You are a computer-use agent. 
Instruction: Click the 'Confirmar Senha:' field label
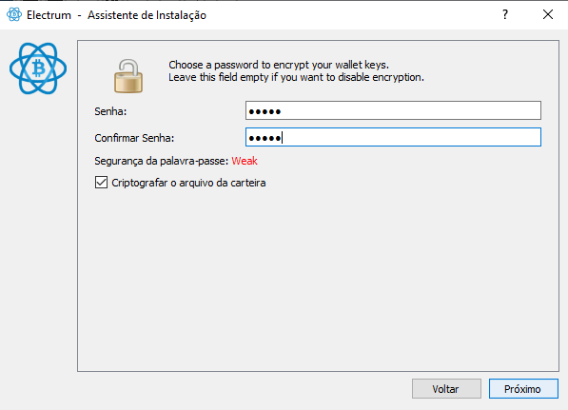pos(134,138)
